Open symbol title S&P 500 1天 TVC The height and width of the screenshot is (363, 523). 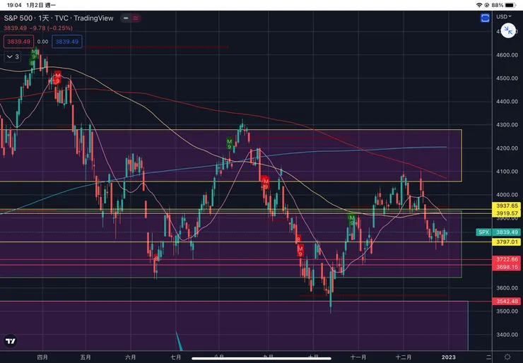[59, 18]
